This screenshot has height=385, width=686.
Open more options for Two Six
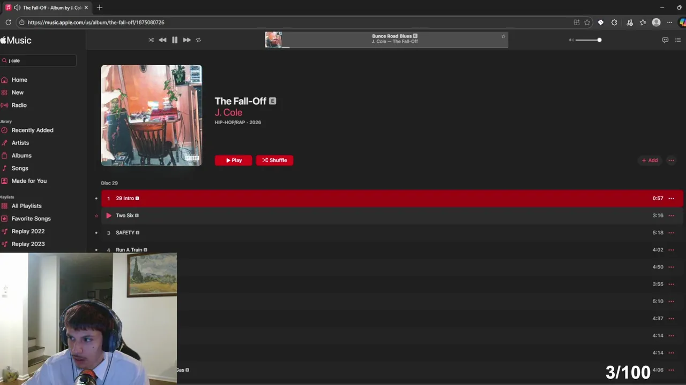[x=671, y=215]
